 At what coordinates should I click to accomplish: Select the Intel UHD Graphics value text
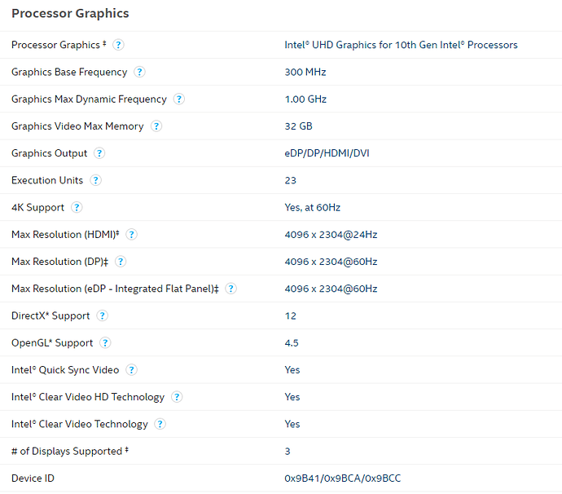point(401,45)
